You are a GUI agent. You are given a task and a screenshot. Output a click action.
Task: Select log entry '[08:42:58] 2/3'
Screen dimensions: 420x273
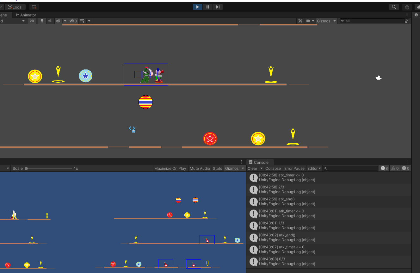tap(329, 190)
